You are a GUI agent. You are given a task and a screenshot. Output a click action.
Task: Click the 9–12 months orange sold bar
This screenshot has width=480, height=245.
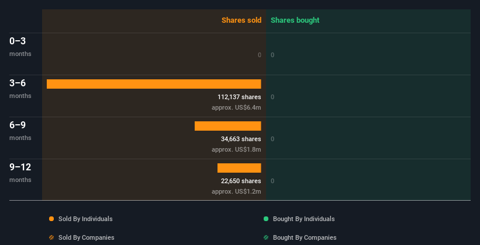pos(239,168)
